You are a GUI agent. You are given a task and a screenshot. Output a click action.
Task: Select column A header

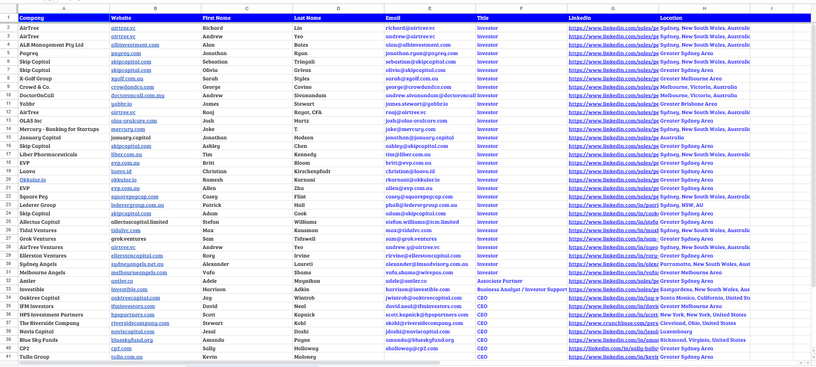[x=64, y=9]
